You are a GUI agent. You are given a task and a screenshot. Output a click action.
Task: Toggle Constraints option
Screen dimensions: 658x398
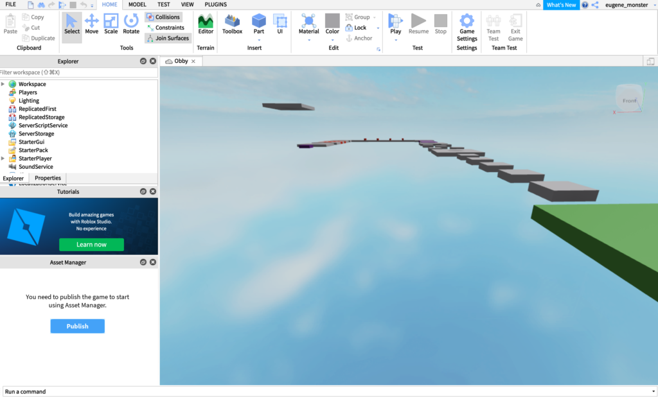(x=165, y=28)
